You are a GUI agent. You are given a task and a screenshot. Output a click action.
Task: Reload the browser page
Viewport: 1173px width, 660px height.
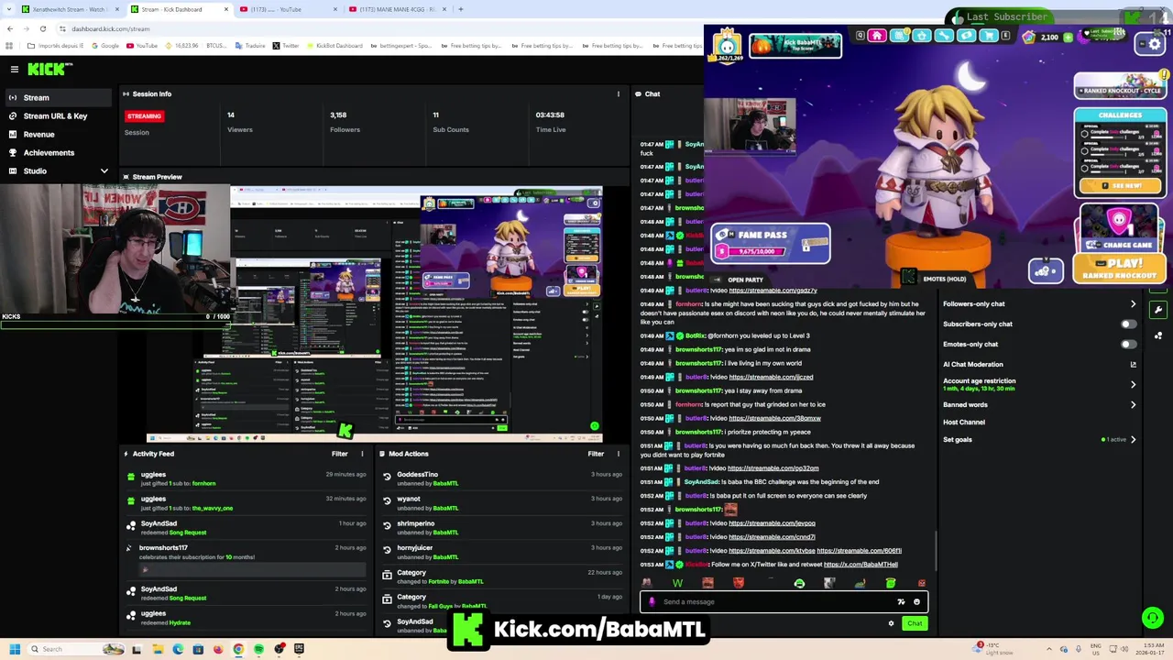42,28
